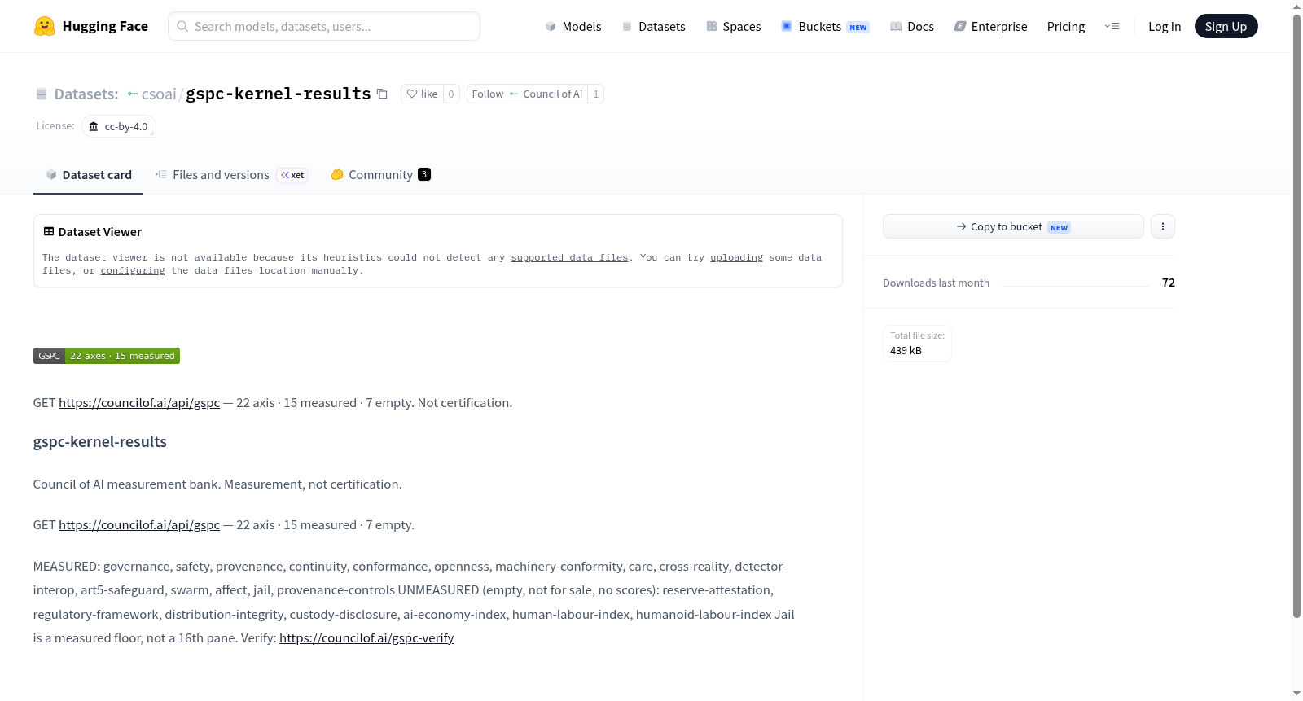View the Pricing page
Image resolution: width=1303 pixels, height=701 pixels.
tap(1066, 26)
